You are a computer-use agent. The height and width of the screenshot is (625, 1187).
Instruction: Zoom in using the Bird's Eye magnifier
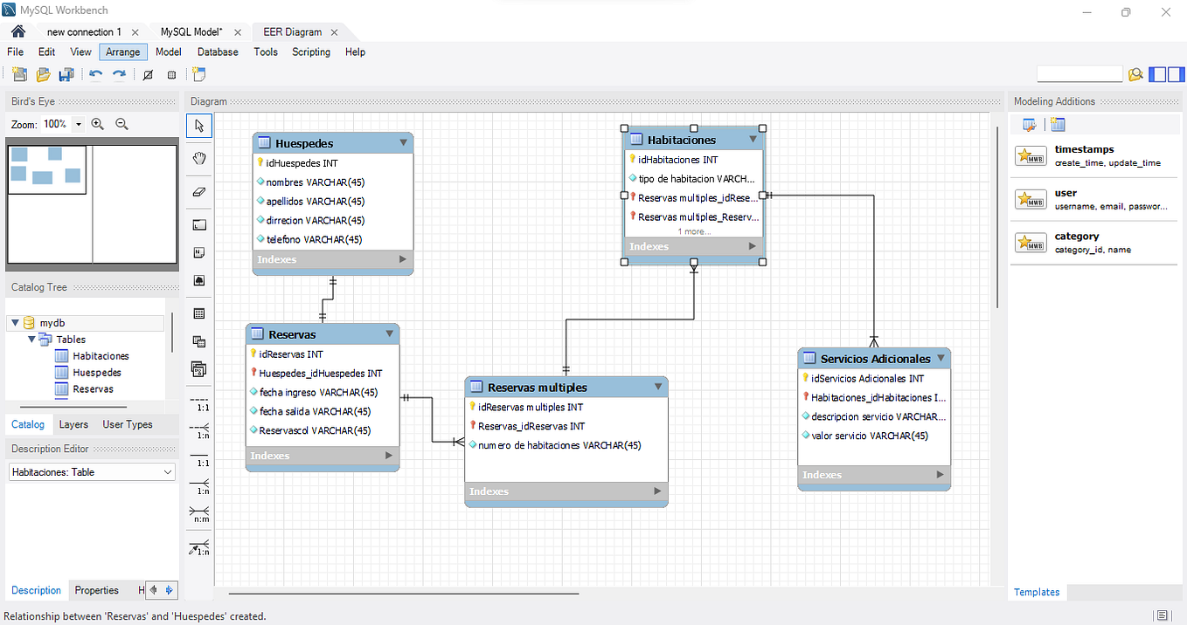pyautogui.click(x=97, y=124)
